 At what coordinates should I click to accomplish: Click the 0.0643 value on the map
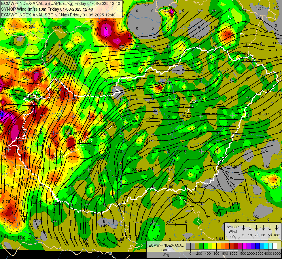[x=137, y=187]
